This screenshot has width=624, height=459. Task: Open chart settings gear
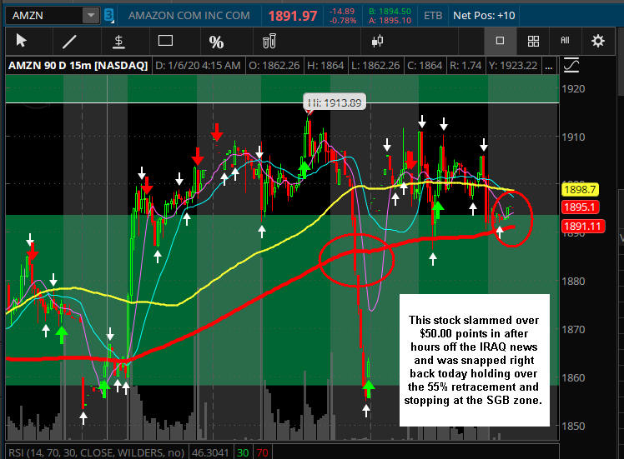[598, 41]
